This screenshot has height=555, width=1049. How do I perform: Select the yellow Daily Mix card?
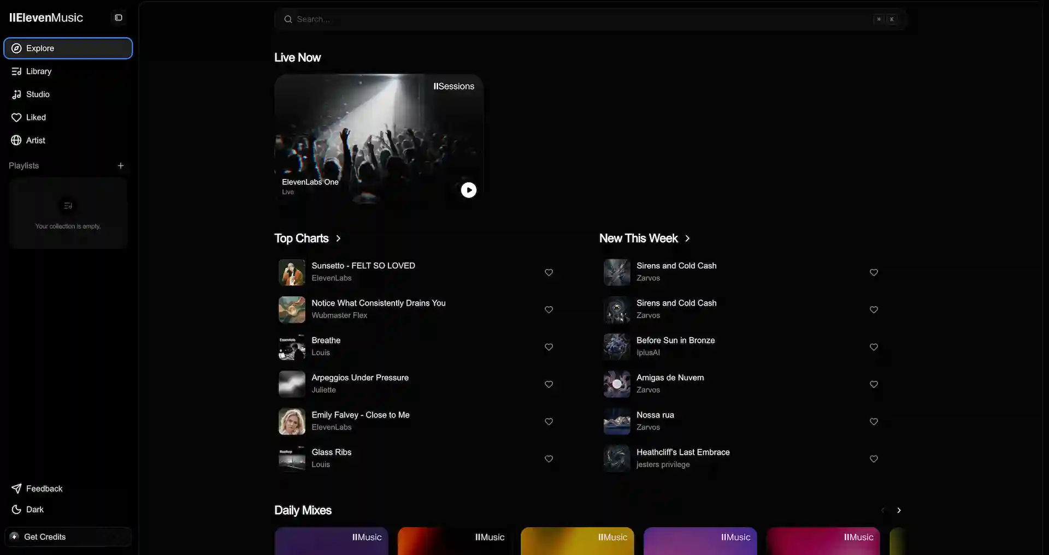coord(577,540)
